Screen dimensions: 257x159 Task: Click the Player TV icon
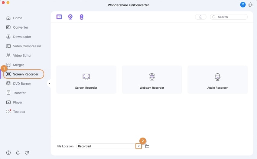point(8,102)
